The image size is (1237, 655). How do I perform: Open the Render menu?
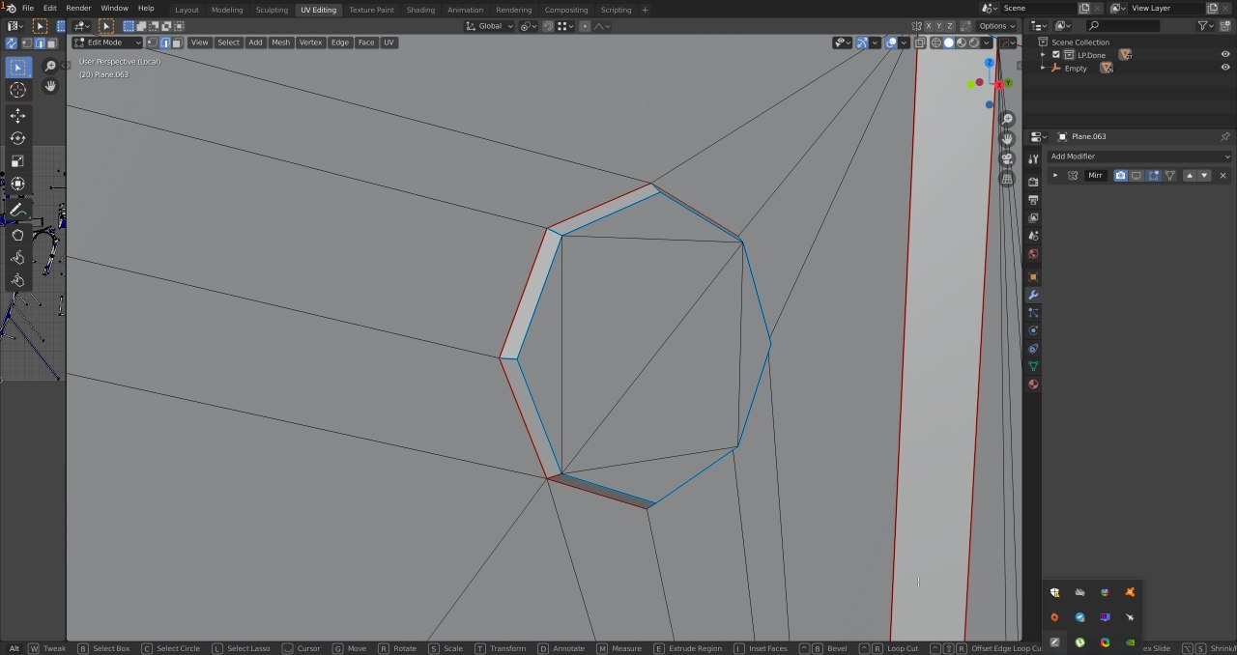pos(78,8)
